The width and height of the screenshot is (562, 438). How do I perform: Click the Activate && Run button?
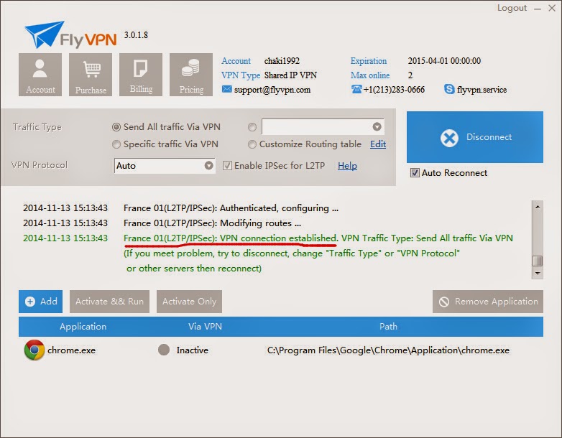click(x=109, y=302)
